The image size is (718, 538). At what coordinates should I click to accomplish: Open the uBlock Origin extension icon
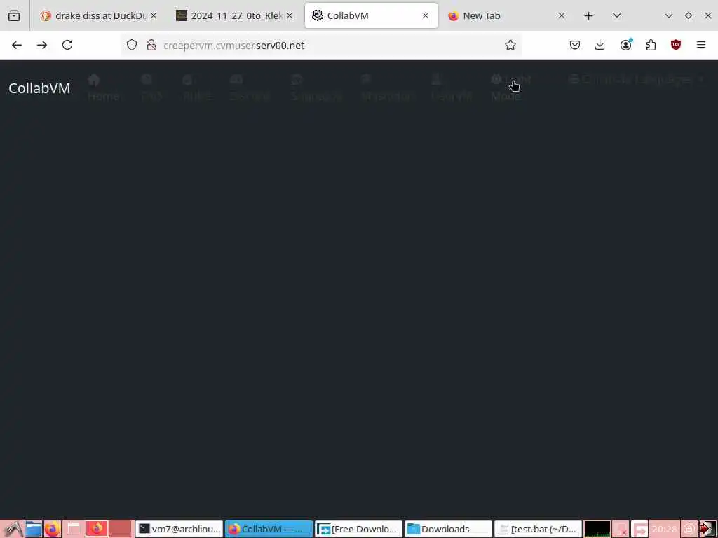(x=676, y=45)
